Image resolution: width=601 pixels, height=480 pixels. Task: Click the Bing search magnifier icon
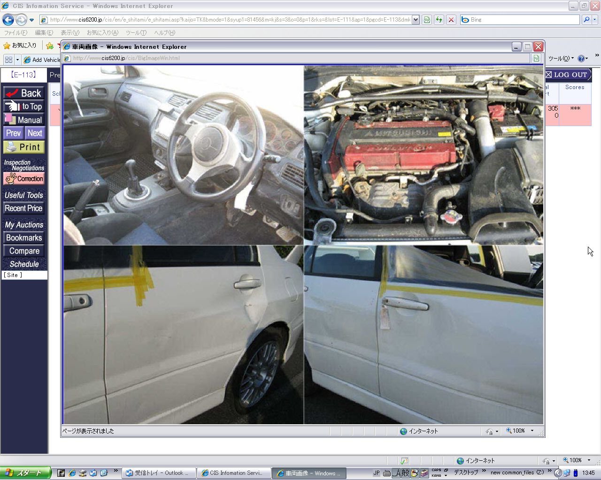coord(586,20)
